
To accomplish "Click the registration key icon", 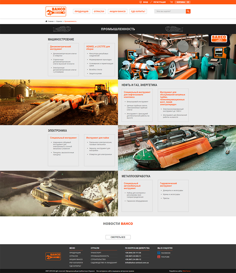I will point(151,2).
